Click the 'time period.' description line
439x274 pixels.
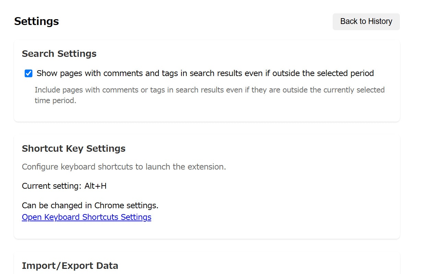pyautogui.click(x=55, y=101)
